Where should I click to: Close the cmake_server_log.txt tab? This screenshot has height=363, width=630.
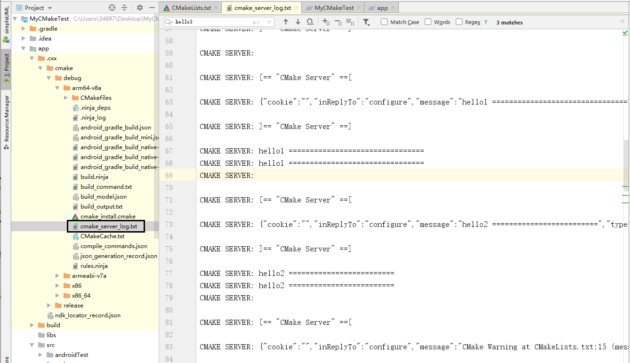click(296, 8)
